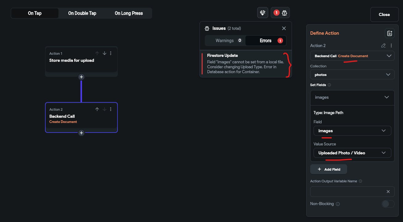403x222 pixels.
Task: Open Action 1 three-dot options menu
Action: point(111,53)
